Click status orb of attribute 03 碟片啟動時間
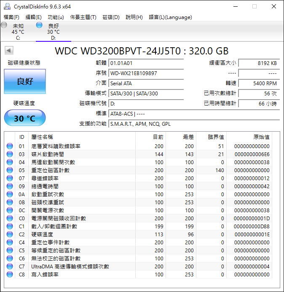Image resolution: width=284 pixels, height=292 pixels. (x=10, y=154)
